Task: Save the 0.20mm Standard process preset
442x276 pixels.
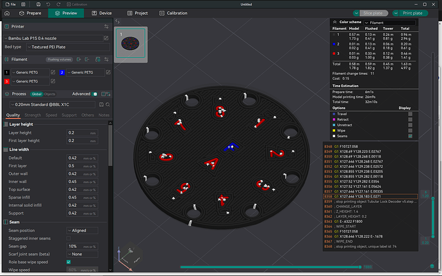Action: [101, 104]
